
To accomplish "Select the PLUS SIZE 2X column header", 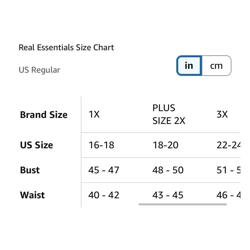I will tap(169, 114).
